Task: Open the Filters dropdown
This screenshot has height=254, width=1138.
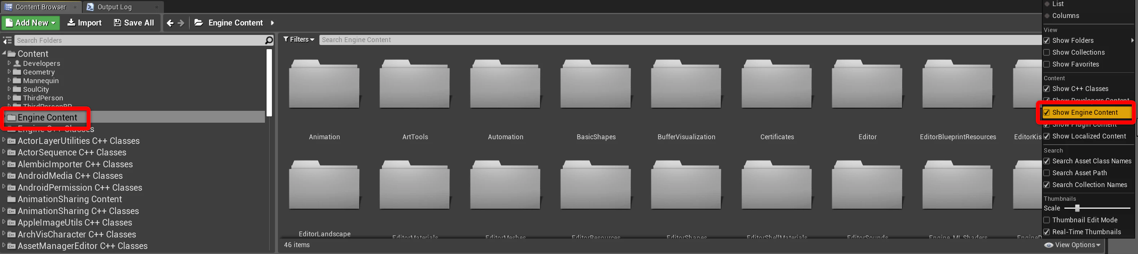Action: (299, 40)
